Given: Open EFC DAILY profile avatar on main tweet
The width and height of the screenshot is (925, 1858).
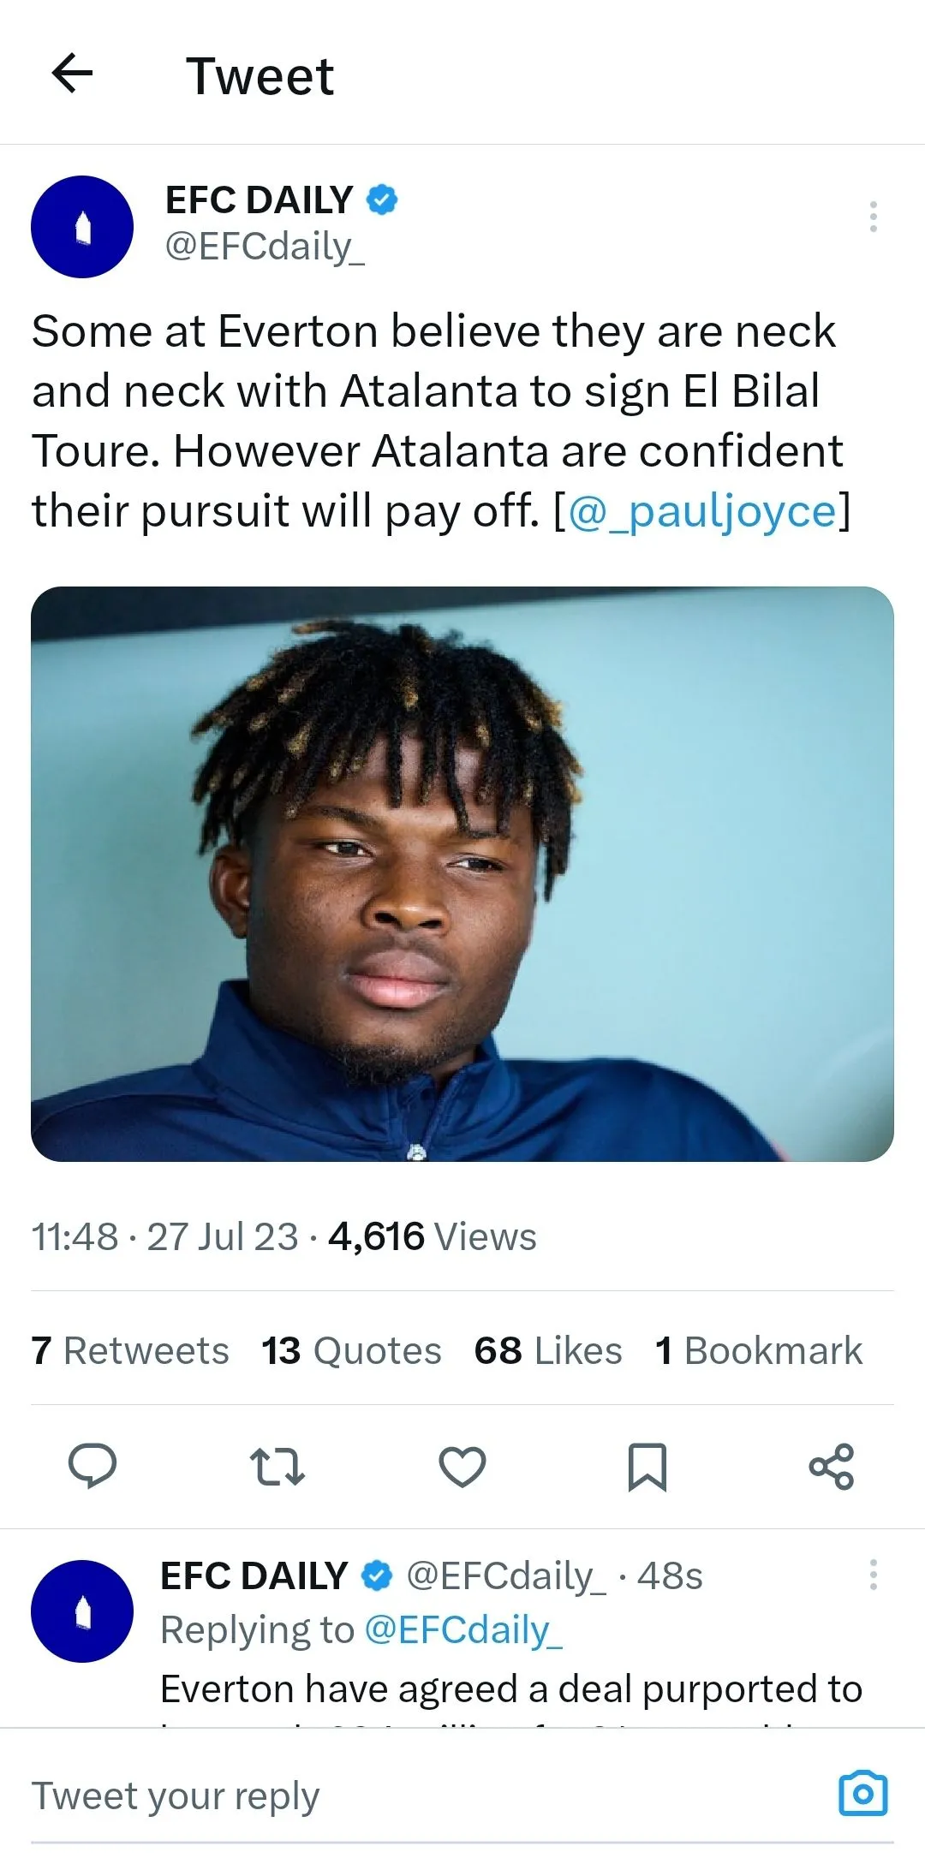Looking at the screenshot, I should [82, 227].
